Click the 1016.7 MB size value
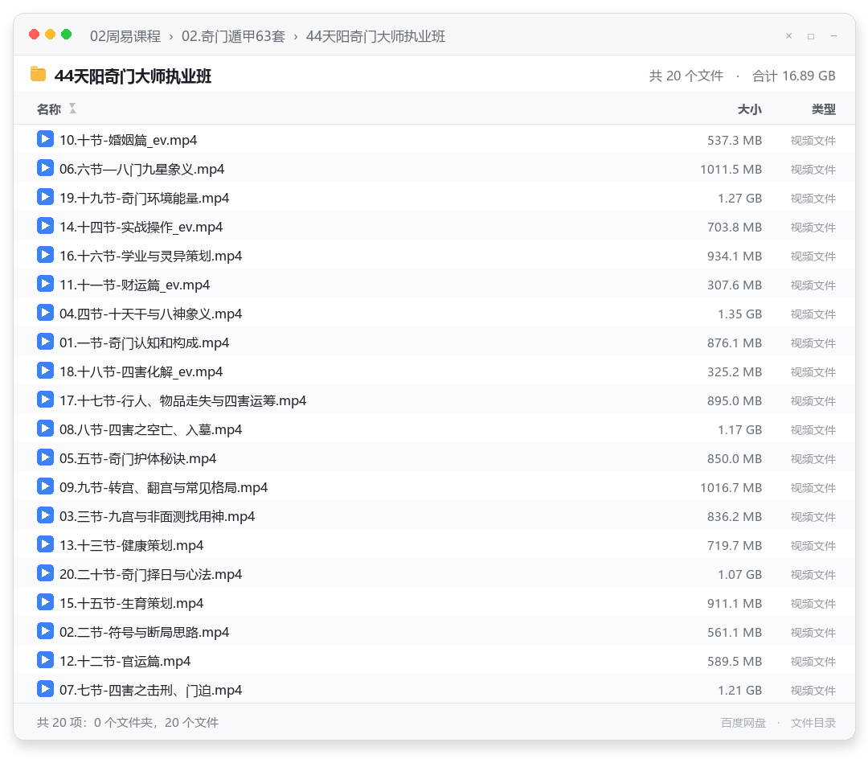Screen dimensions: 868x759 [731, 488]
